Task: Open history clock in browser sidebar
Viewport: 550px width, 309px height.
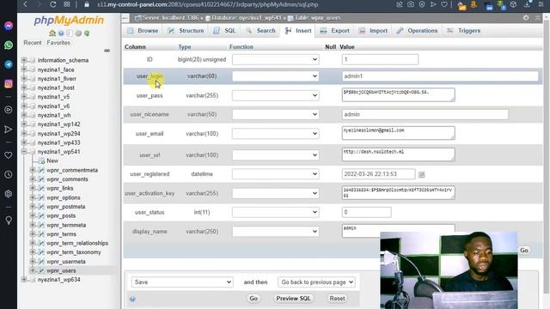Action: (x=9, y=174)
